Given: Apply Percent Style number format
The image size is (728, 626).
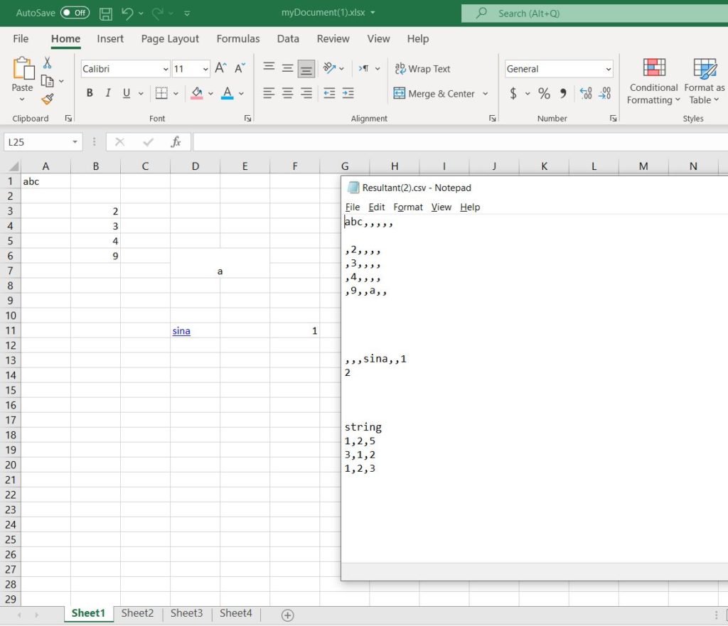Looking at the screenshot, I should pyautogui.click(x=544, y=93).
